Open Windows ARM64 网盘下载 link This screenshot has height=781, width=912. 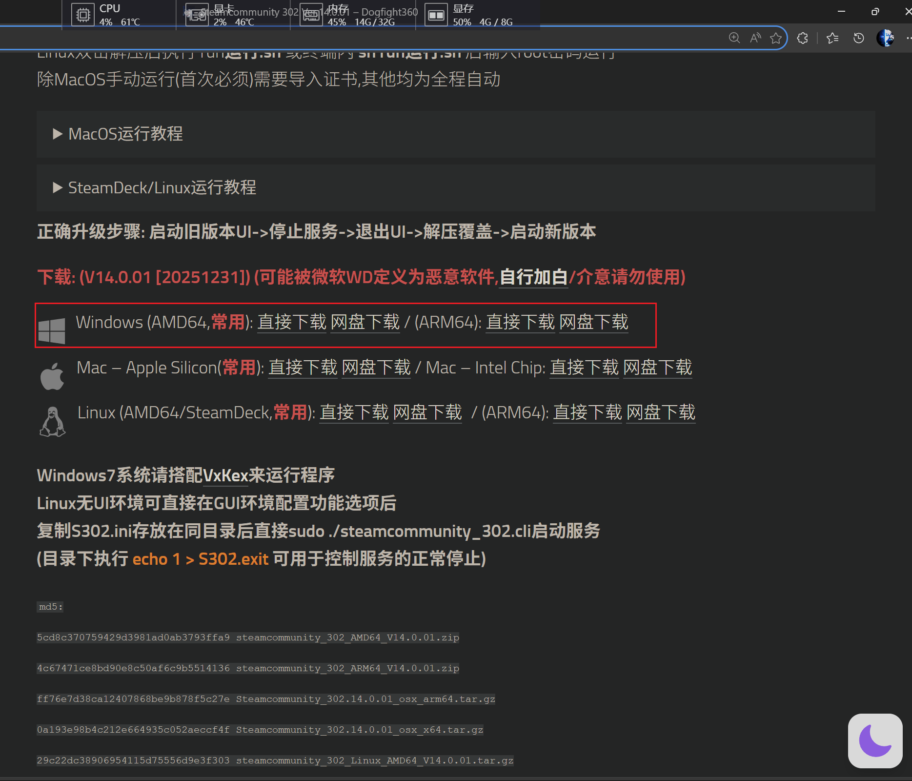593,322
